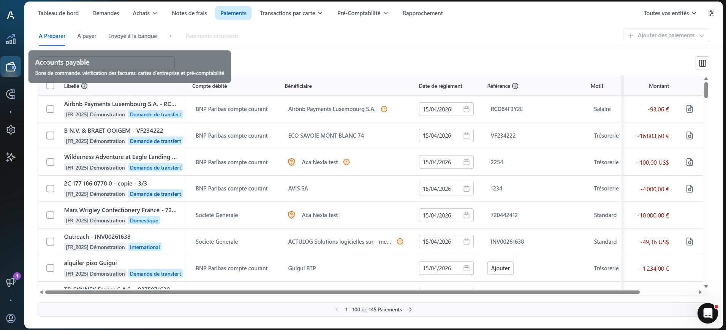Click the Paiements menu item
Image resolution: width=726 pixels, height=330 pixels.
click(233, 13)
